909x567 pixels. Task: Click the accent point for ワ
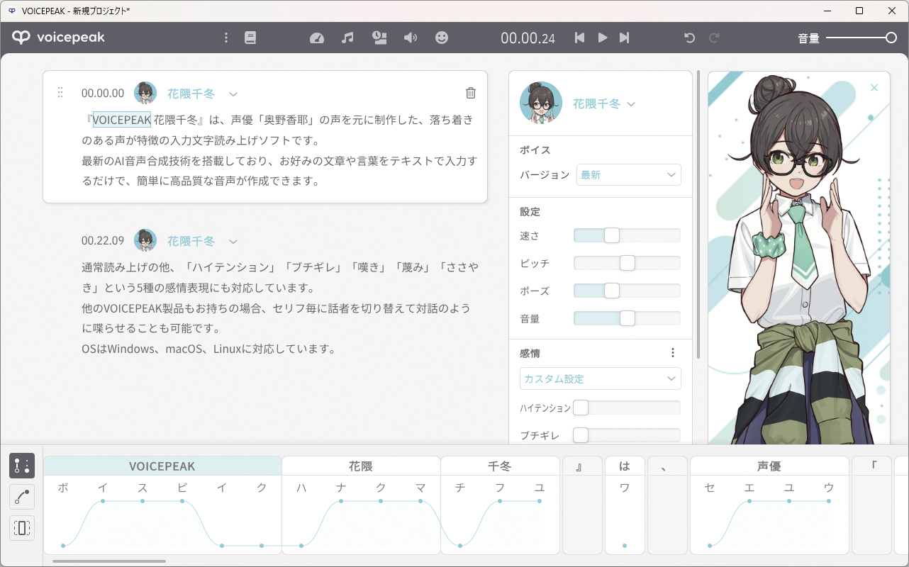(x=625, y=546)
